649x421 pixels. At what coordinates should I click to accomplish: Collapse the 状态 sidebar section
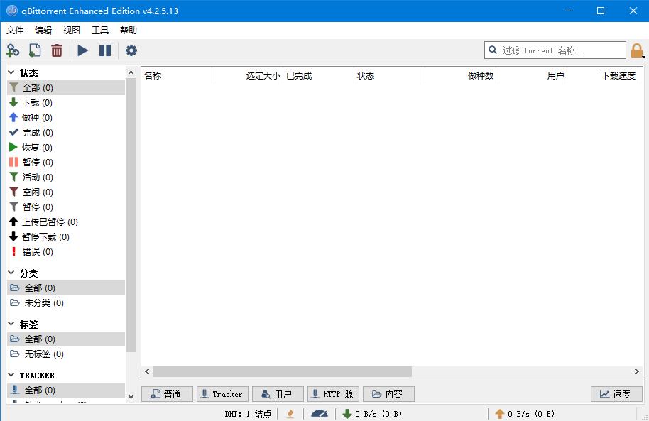click(x=11, y=72)
